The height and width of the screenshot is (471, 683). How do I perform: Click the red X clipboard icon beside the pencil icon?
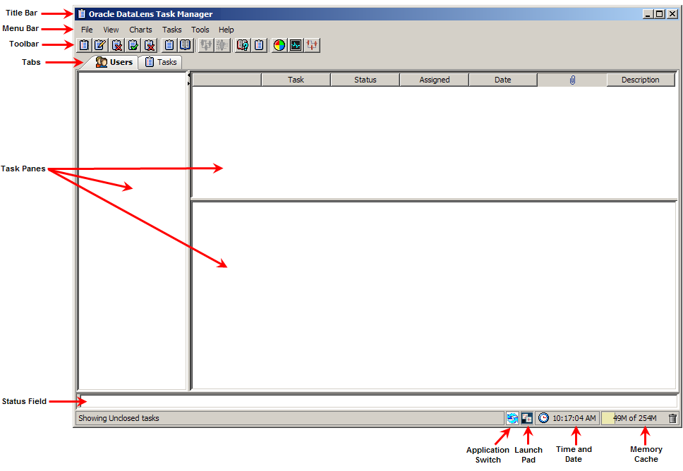click(116, 45)
